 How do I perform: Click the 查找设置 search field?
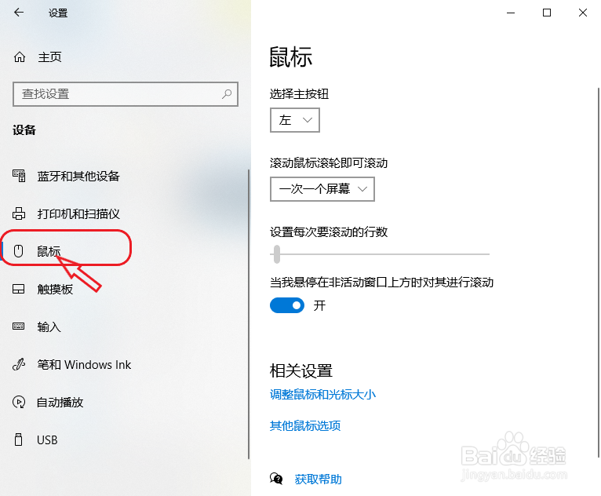pos(126,94)
